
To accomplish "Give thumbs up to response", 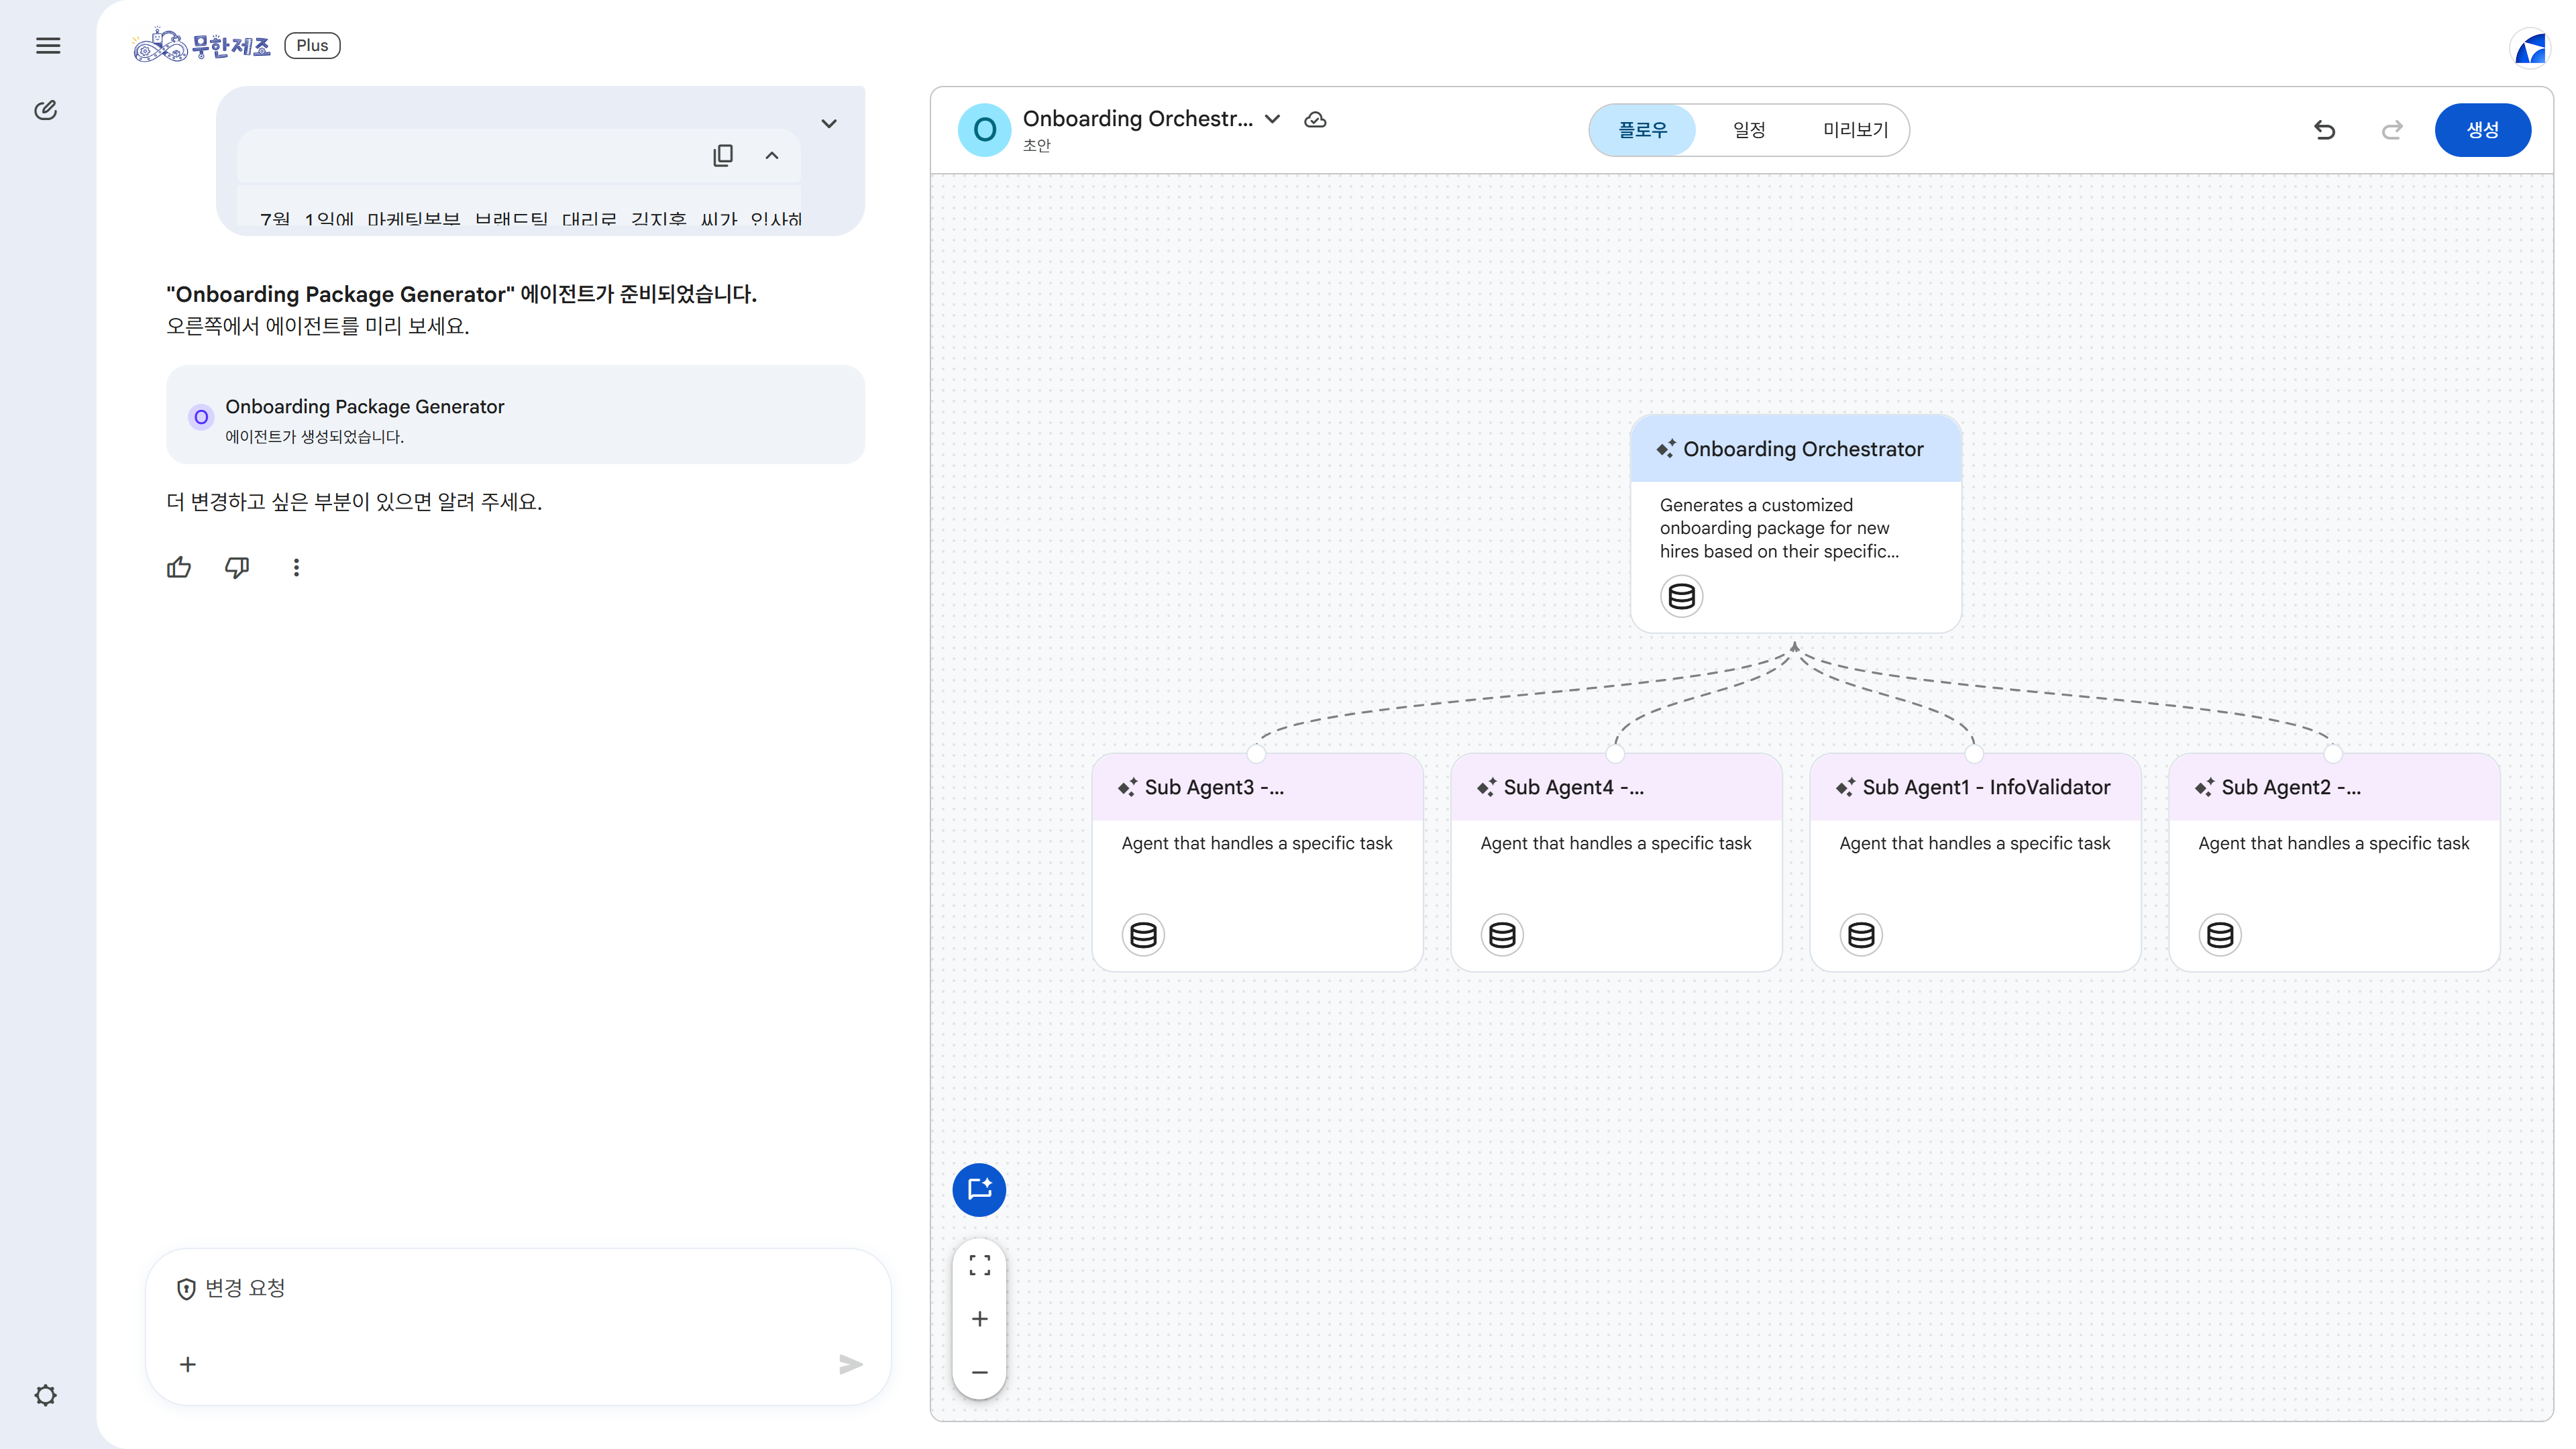I will (x=179, y=568).
